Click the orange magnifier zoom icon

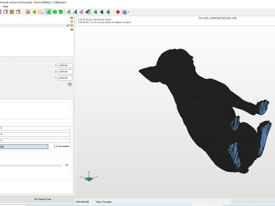tap(41, 12)
